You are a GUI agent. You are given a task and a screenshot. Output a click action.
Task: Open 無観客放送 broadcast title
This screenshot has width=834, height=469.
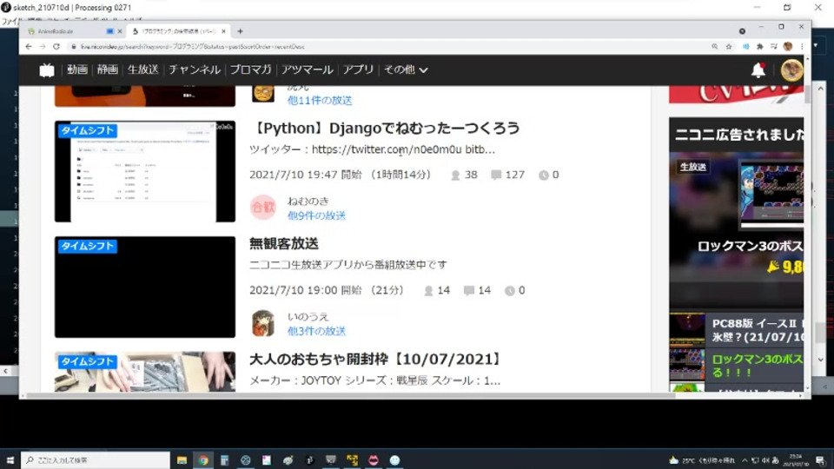[284, 243]
